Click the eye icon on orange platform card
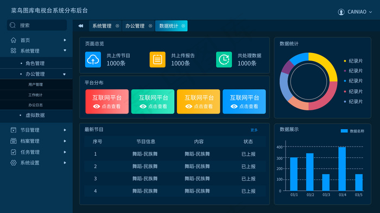The image size is (380, 213). tap(189, 106)
